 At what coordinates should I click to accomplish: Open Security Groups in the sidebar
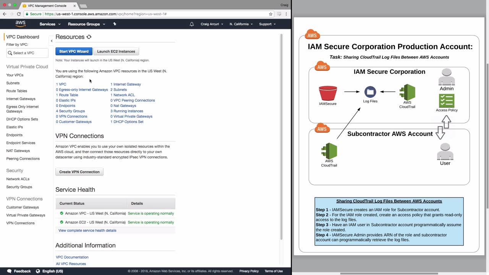click(x=19, y=187)
